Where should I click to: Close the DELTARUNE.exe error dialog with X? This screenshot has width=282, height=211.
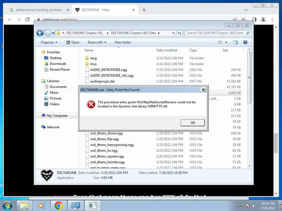[203, 90]
